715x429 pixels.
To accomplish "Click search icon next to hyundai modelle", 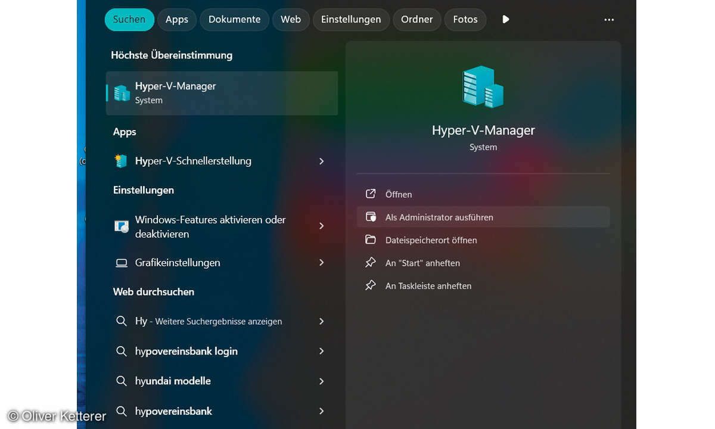I will click(122, 381).
